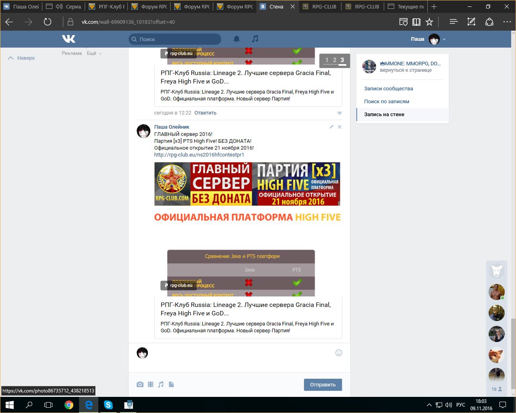Click the Реклама link
Viewport: 516px width, 413px height.
coord(72,53)
